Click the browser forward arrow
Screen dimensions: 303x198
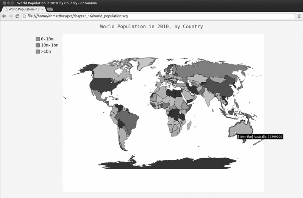(11, 16)
